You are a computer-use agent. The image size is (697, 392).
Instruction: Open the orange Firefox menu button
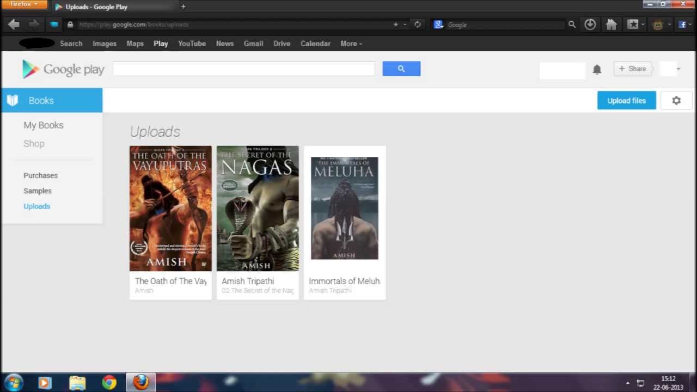coord(24,4)
